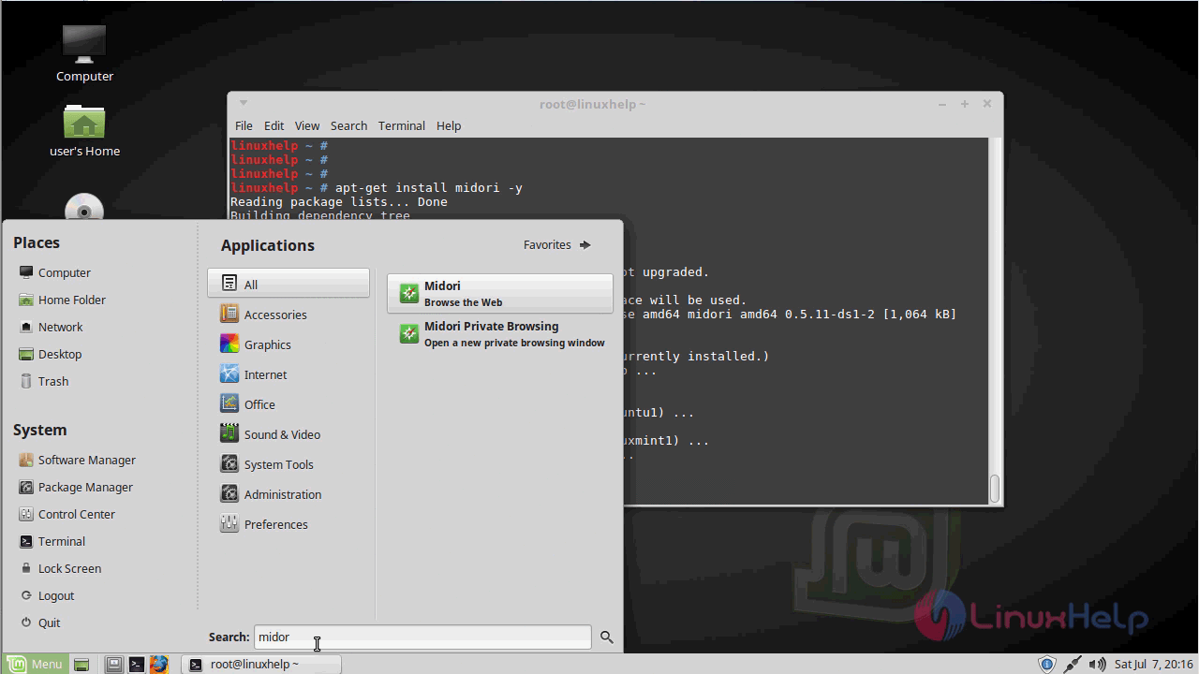Open the Preferences category
This screenshot has width=1199, height=674.
point(289,524)
